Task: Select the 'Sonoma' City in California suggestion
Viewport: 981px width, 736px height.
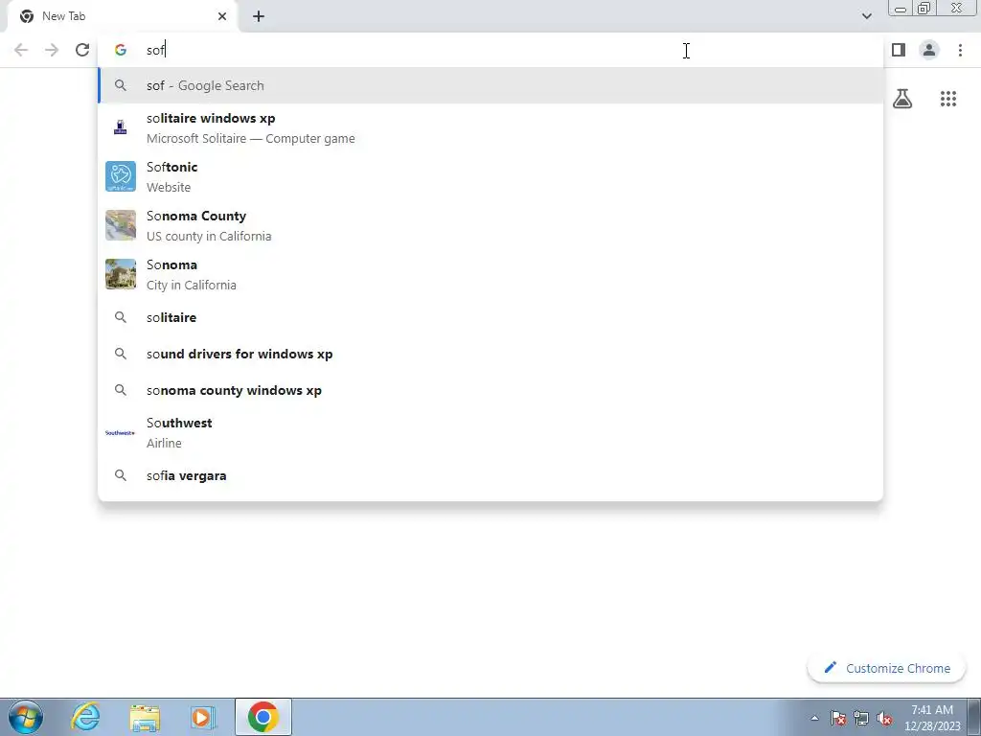Action: [x=490, y=274]
